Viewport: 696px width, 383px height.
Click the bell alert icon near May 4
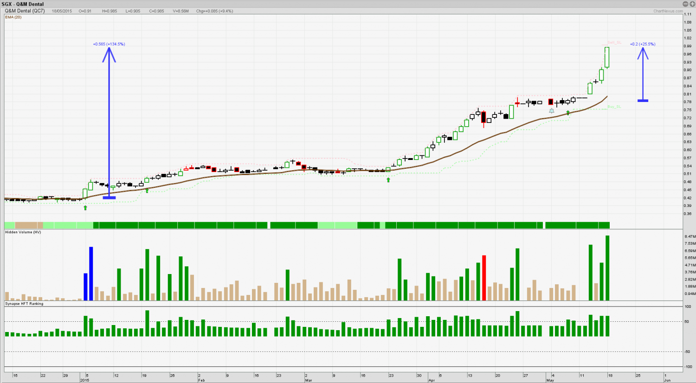pyautogui.click(x=551, y=111)
